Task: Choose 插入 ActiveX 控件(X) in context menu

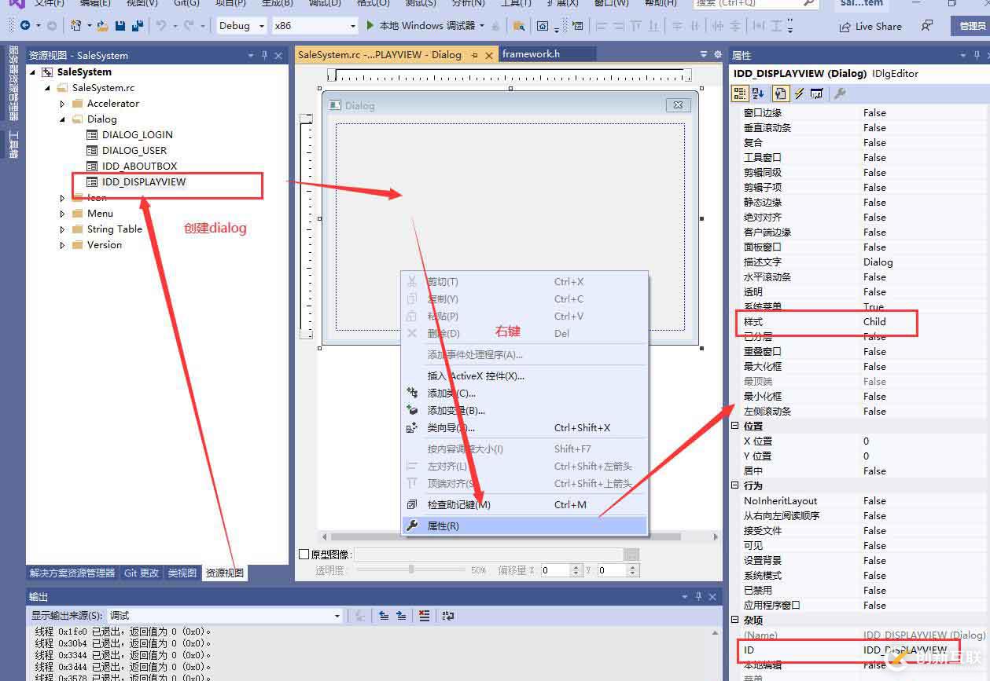Action: pos(524,375)
